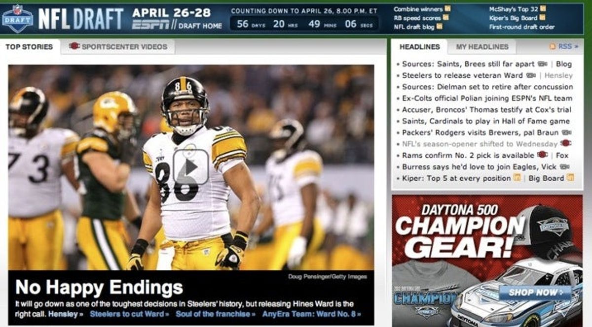Viewport: 592px width, 327px height.
Task: Open the SportsCenter Videos tab
Action: click(x=118, y=47)
